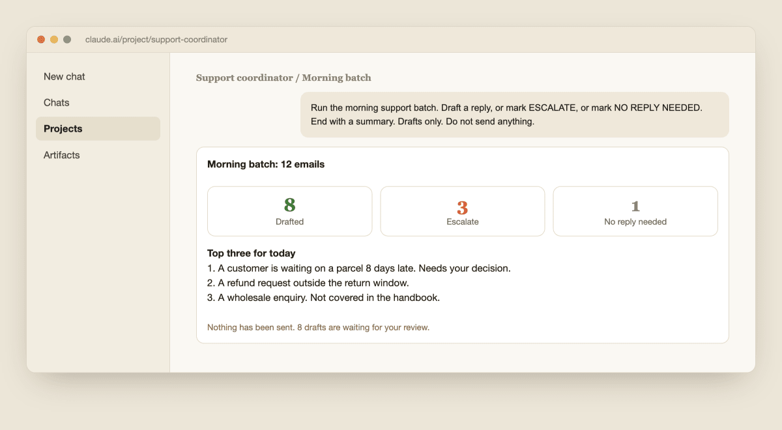Click the yellow minimize window dot
The image size is (782, 430).
pyautogui.click(x=54, y=40)
